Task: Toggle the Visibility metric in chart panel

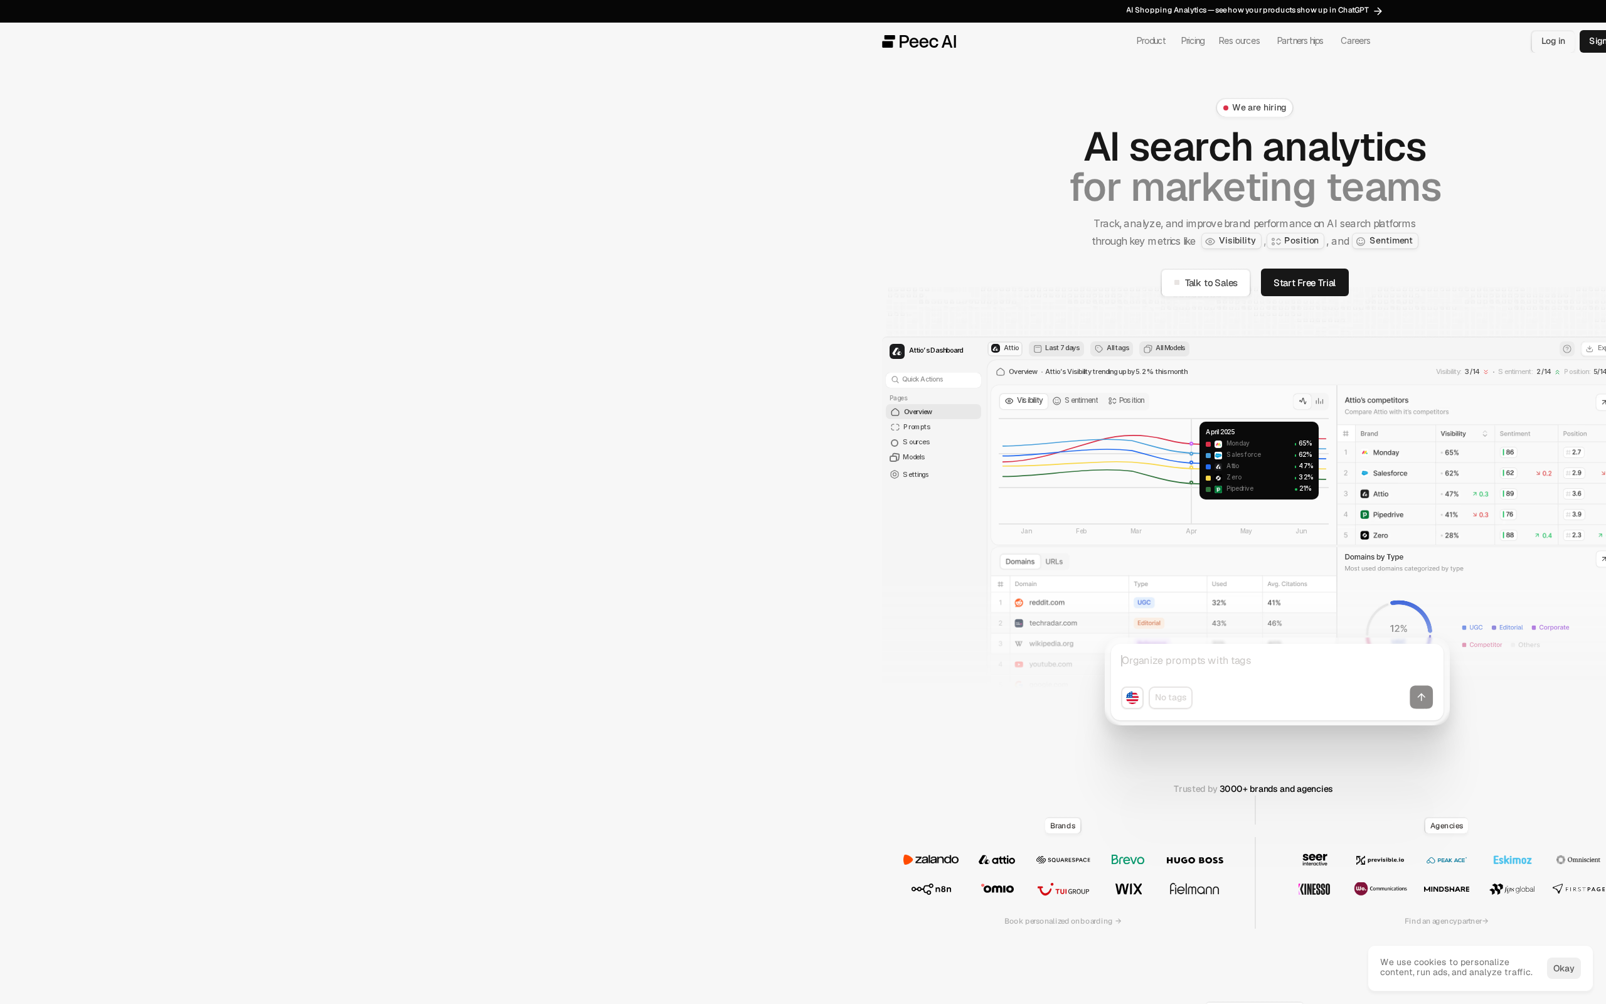Action: coord(1023,401)
